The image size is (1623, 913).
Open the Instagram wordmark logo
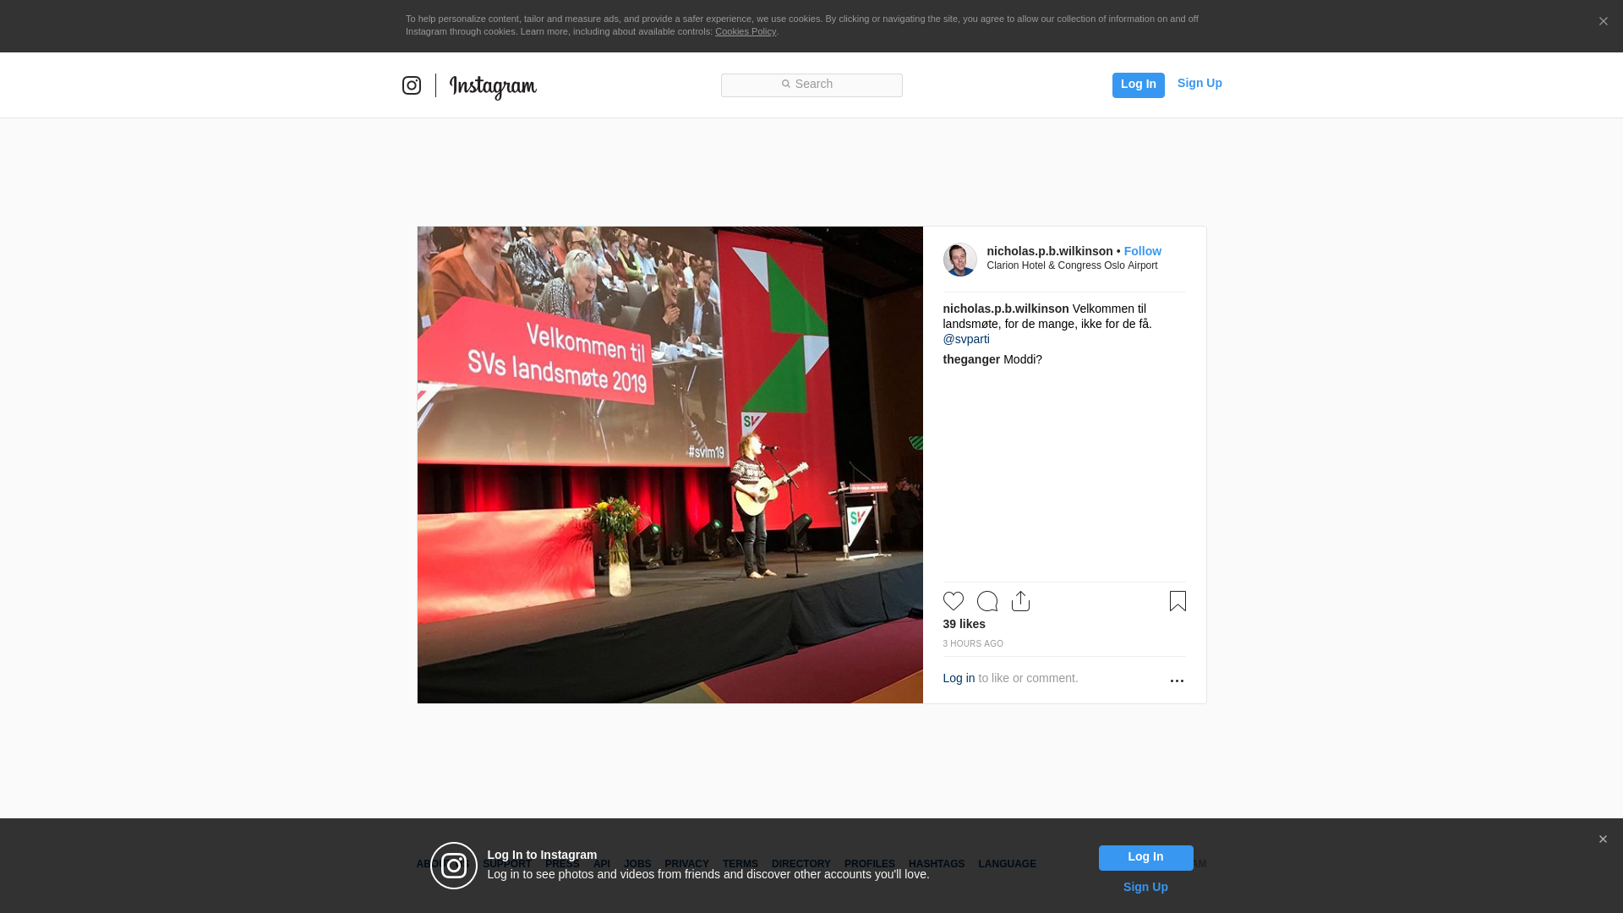tap(493, 86)
